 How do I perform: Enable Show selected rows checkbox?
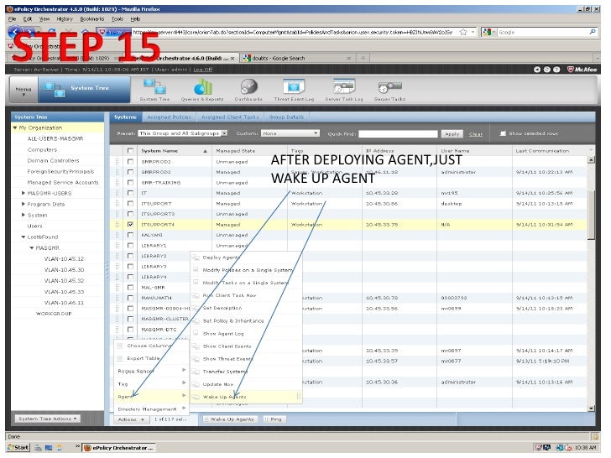click(x=503, y=133)
